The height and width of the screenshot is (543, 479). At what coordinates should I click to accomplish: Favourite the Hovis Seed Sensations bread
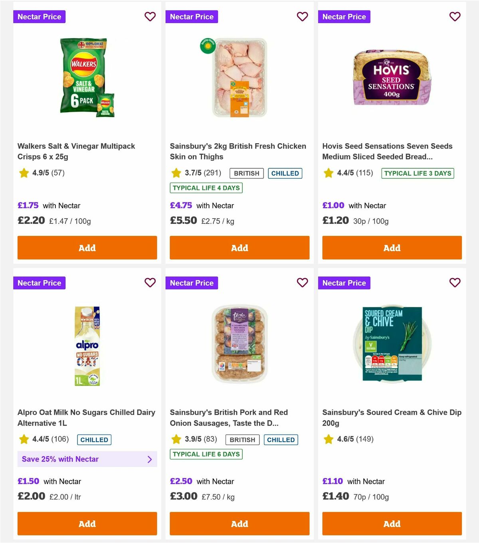click(455, 17)
